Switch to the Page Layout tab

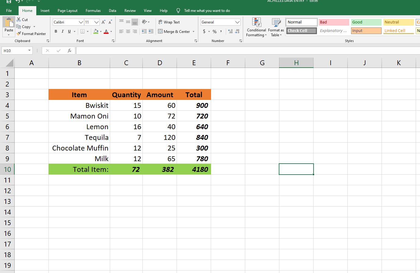pyautogui.click(x=67, y=11)
